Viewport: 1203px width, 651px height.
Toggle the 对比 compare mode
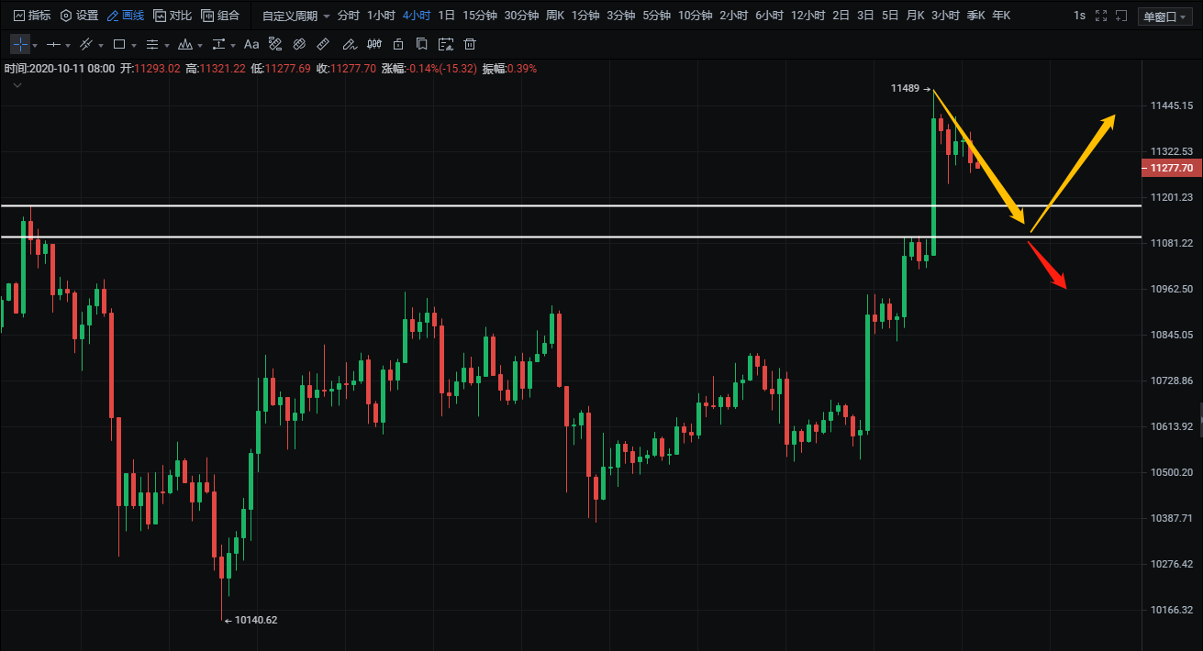point(173,16)
